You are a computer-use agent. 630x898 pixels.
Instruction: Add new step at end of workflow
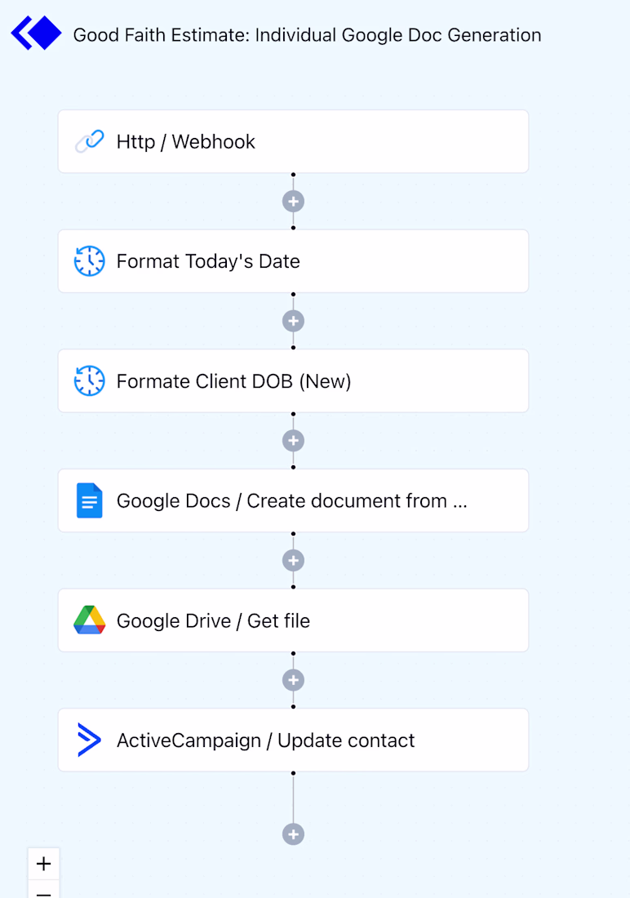click(x=293, y=834)
